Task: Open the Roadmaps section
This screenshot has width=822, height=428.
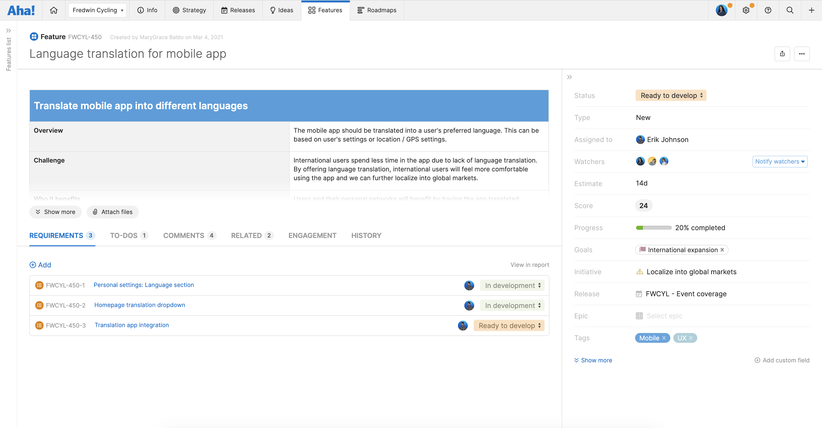Action: 376,10
